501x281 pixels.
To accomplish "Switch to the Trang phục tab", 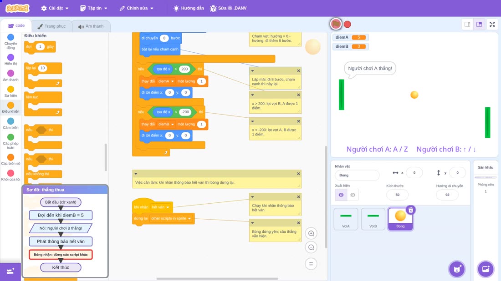I will coord(51,26).
